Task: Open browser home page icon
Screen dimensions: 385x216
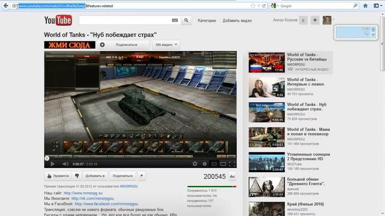Action: pyautogui.click(x=365, y=5)
